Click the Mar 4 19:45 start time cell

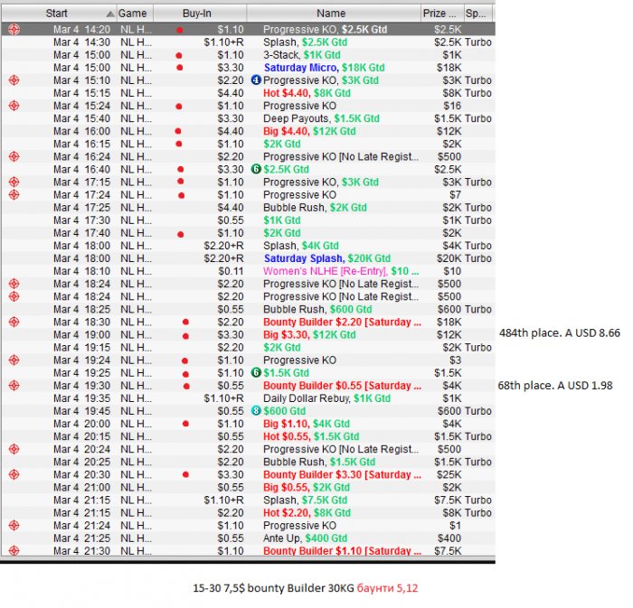[81, 411]
